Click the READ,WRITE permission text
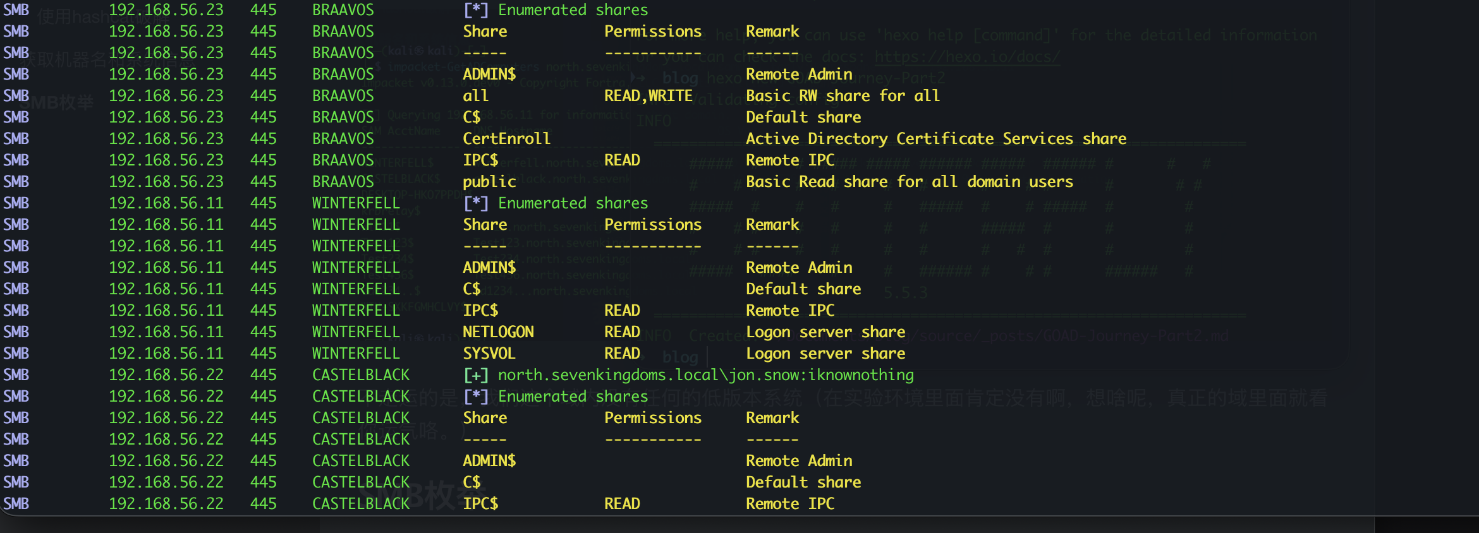1479x533 pixels. click(648, 96)
